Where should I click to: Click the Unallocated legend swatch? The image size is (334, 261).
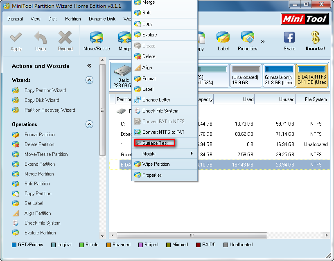coord(226,245)
